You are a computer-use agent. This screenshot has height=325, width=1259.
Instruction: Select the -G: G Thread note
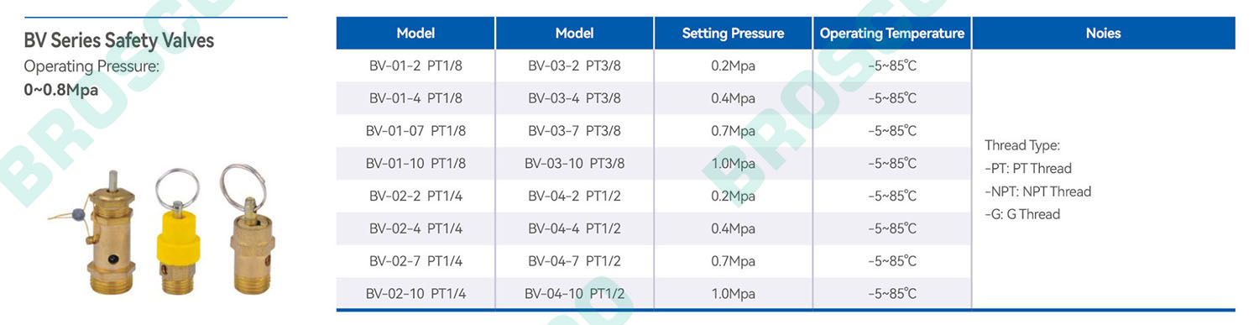(1022, 214)
